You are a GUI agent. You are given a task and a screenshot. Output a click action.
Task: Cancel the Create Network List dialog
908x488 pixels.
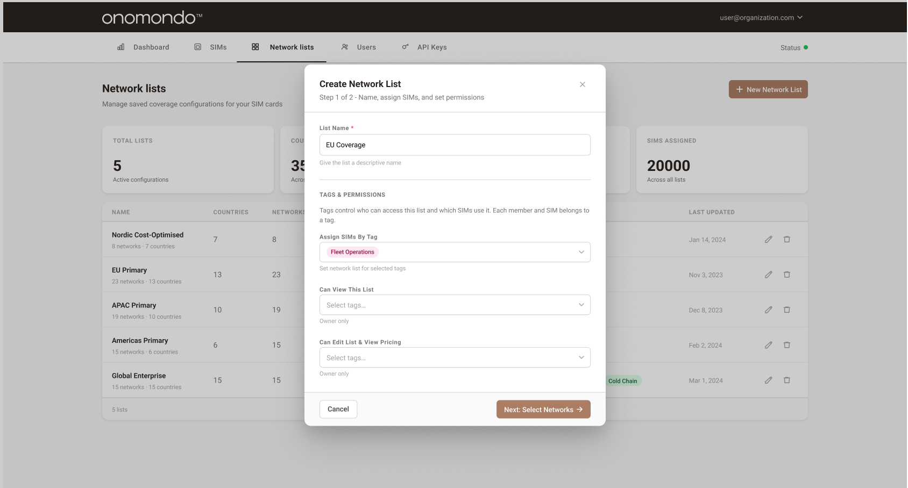(338, 409)
